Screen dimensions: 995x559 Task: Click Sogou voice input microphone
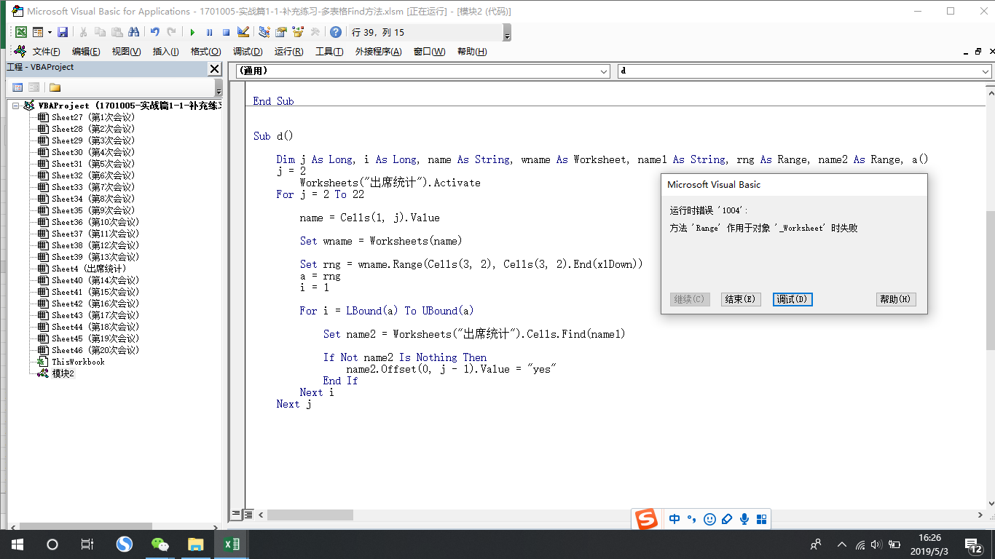pos(744,519)
